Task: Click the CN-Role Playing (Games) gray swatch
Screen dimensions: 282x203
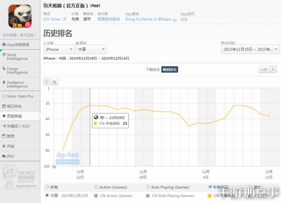Action: click(x=148, y=195)
